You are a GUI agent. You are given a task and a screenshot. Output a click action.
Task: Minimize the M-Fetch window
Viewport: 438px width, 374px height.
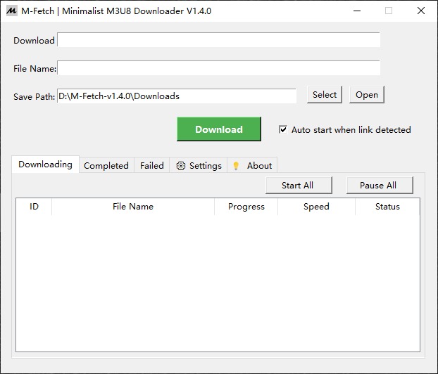coord(357,11)
